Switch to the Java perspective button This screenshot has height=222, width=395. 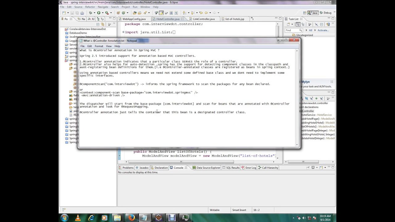pyautogui.click(x=312, y=13)
